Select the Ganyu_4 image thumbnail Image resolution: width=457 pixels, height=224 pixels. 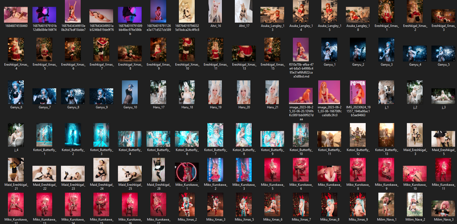(x=415, y=53)
